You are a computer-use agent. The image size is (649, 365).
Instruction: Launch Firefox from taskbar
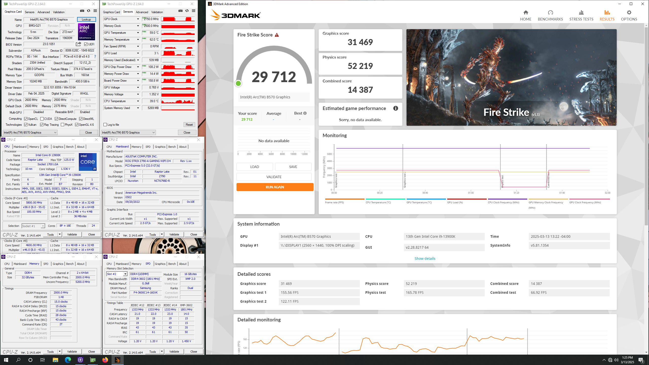tap(105, 360)
